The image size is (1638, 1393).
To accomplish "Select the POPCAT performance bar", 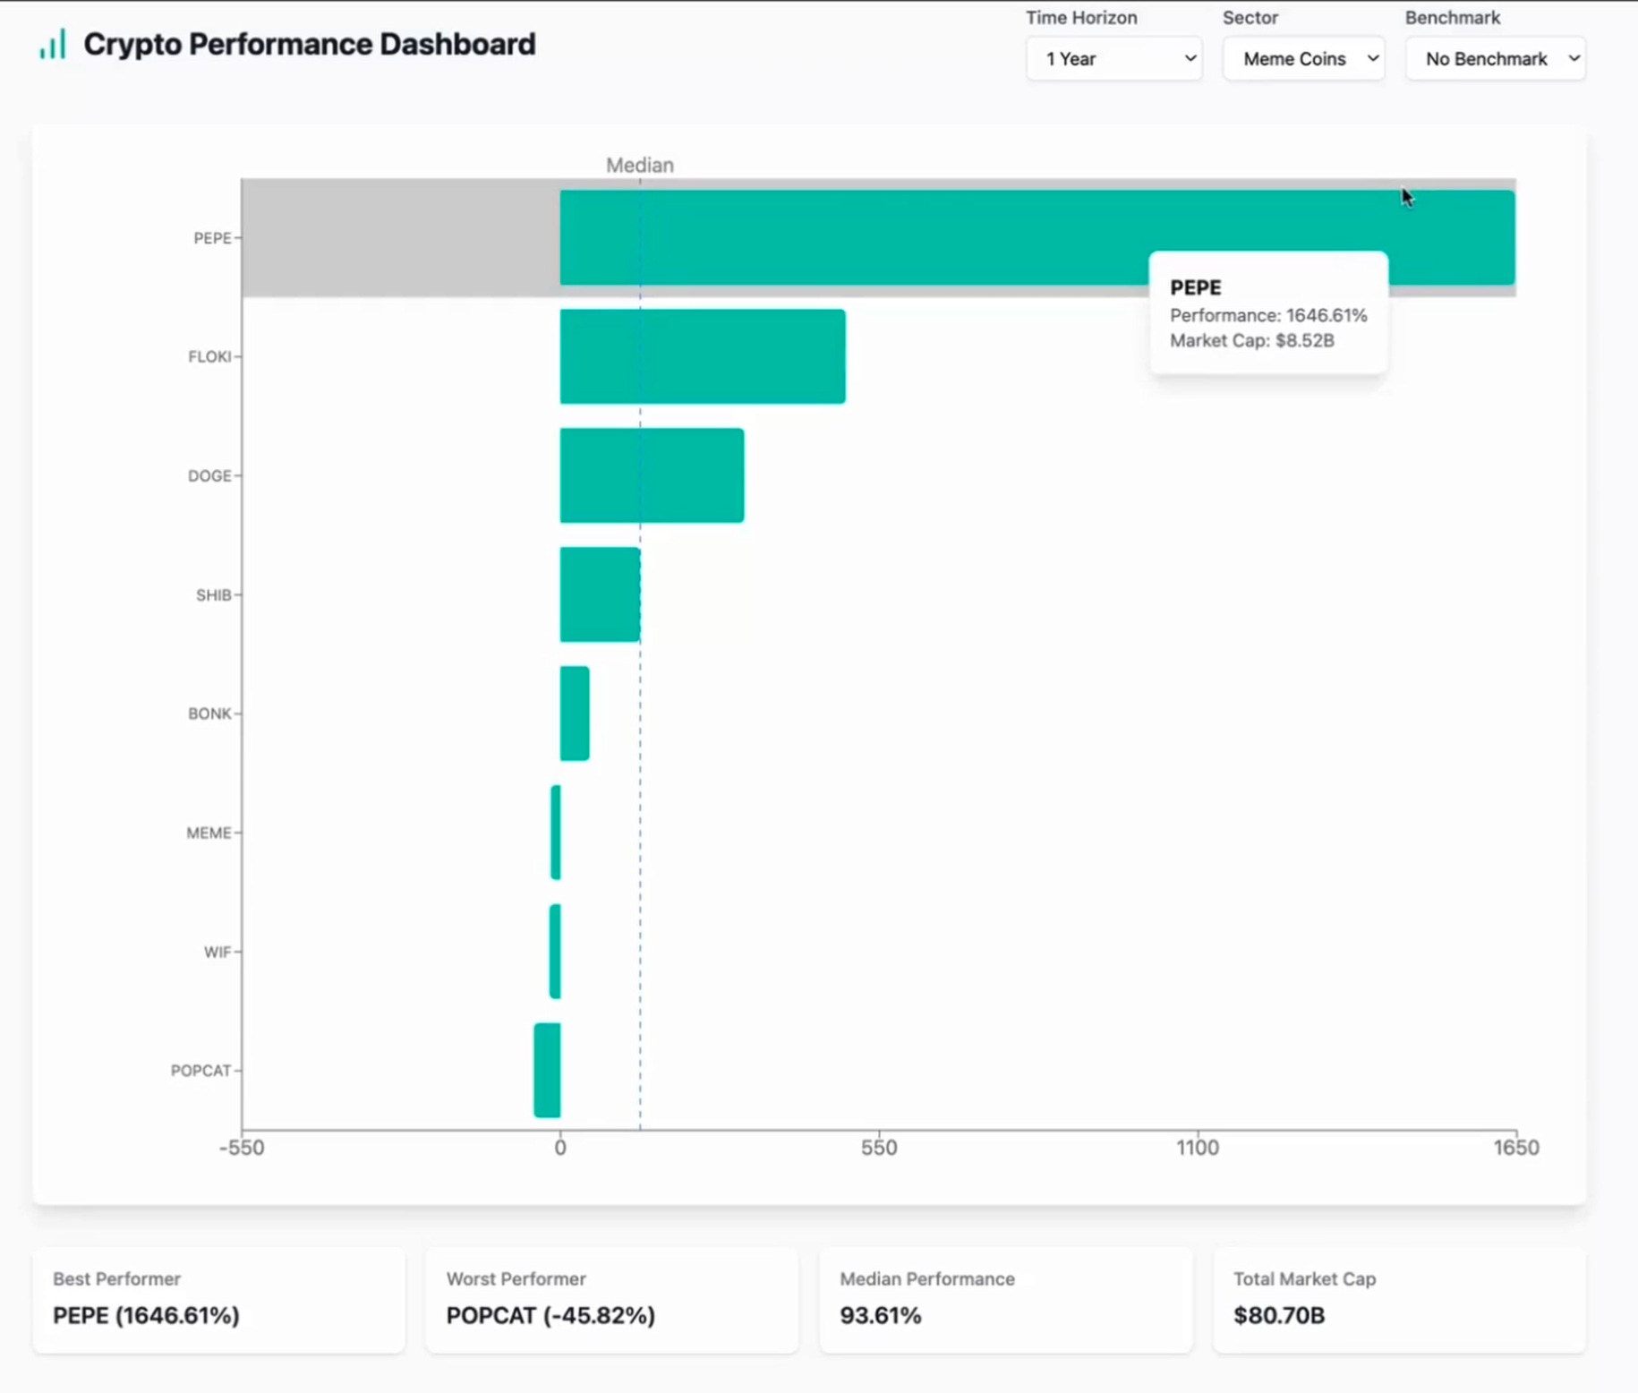I will pos(547,1071).
